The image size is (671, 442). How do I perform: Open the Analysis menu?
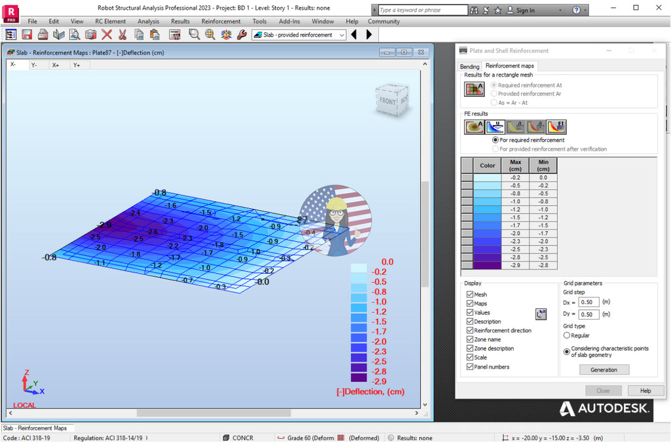coord(148,21)
